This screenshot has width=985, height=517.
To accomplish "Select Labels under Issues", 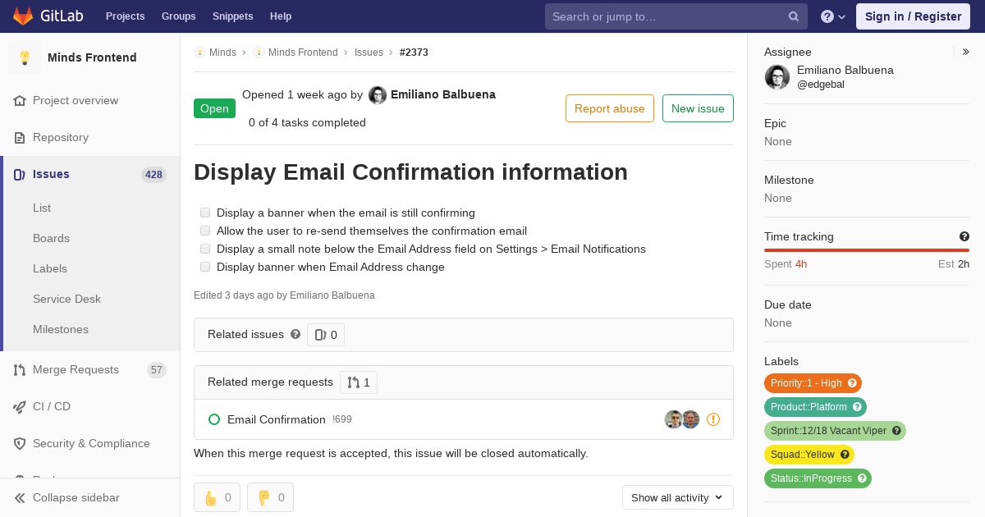I will (x=50, y=268).
